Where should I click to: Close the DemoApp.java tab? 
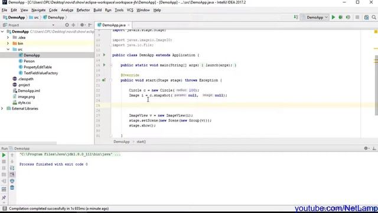click(129, 25)
